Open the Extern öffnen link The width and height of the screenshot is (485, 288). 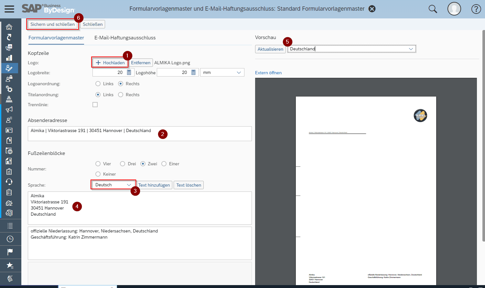(268, 73)
